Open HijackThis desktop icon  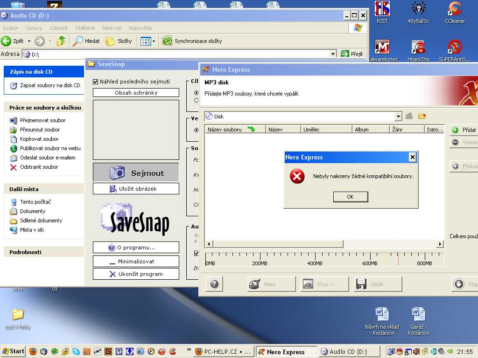(418, 48)
